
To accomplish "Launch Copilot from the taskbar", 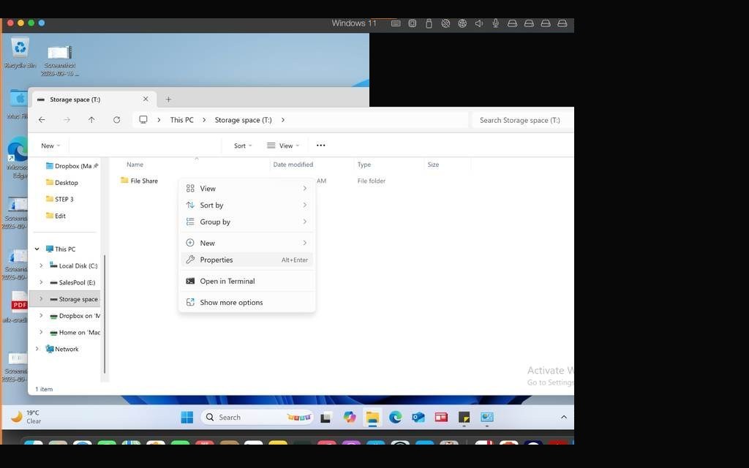I will [350, 417].
